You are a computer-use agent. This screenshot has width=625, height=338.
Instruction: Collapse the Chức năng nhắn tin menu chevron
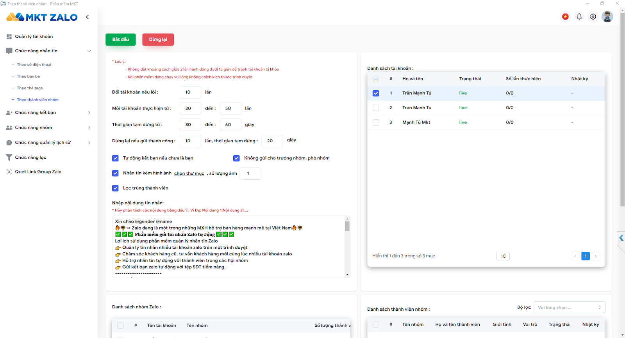pos(89,51)
